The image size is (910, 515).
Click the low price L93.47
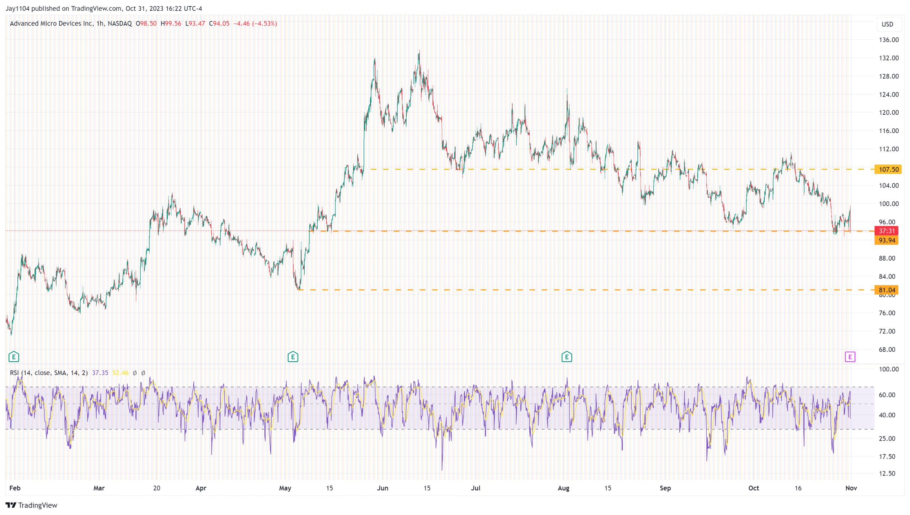click(x=195, y=23)
